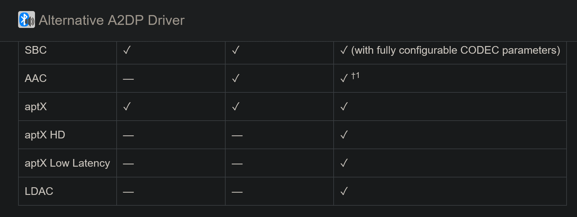Click the only checkmark in the aptX Low Latency row
The image size is (577, 217).
coord(344,163)
